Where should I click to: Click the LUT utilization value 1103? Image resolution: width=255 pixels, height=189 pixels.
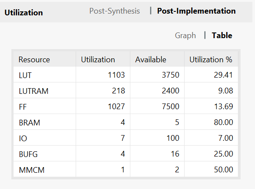pyautogui.click(x=116, y=75)
